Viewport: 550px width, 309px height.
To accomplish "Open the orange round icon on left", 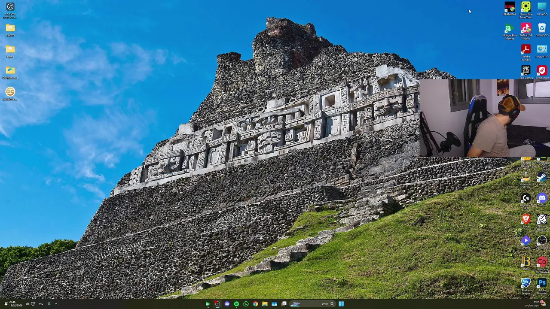I will (x=10, y=94).
